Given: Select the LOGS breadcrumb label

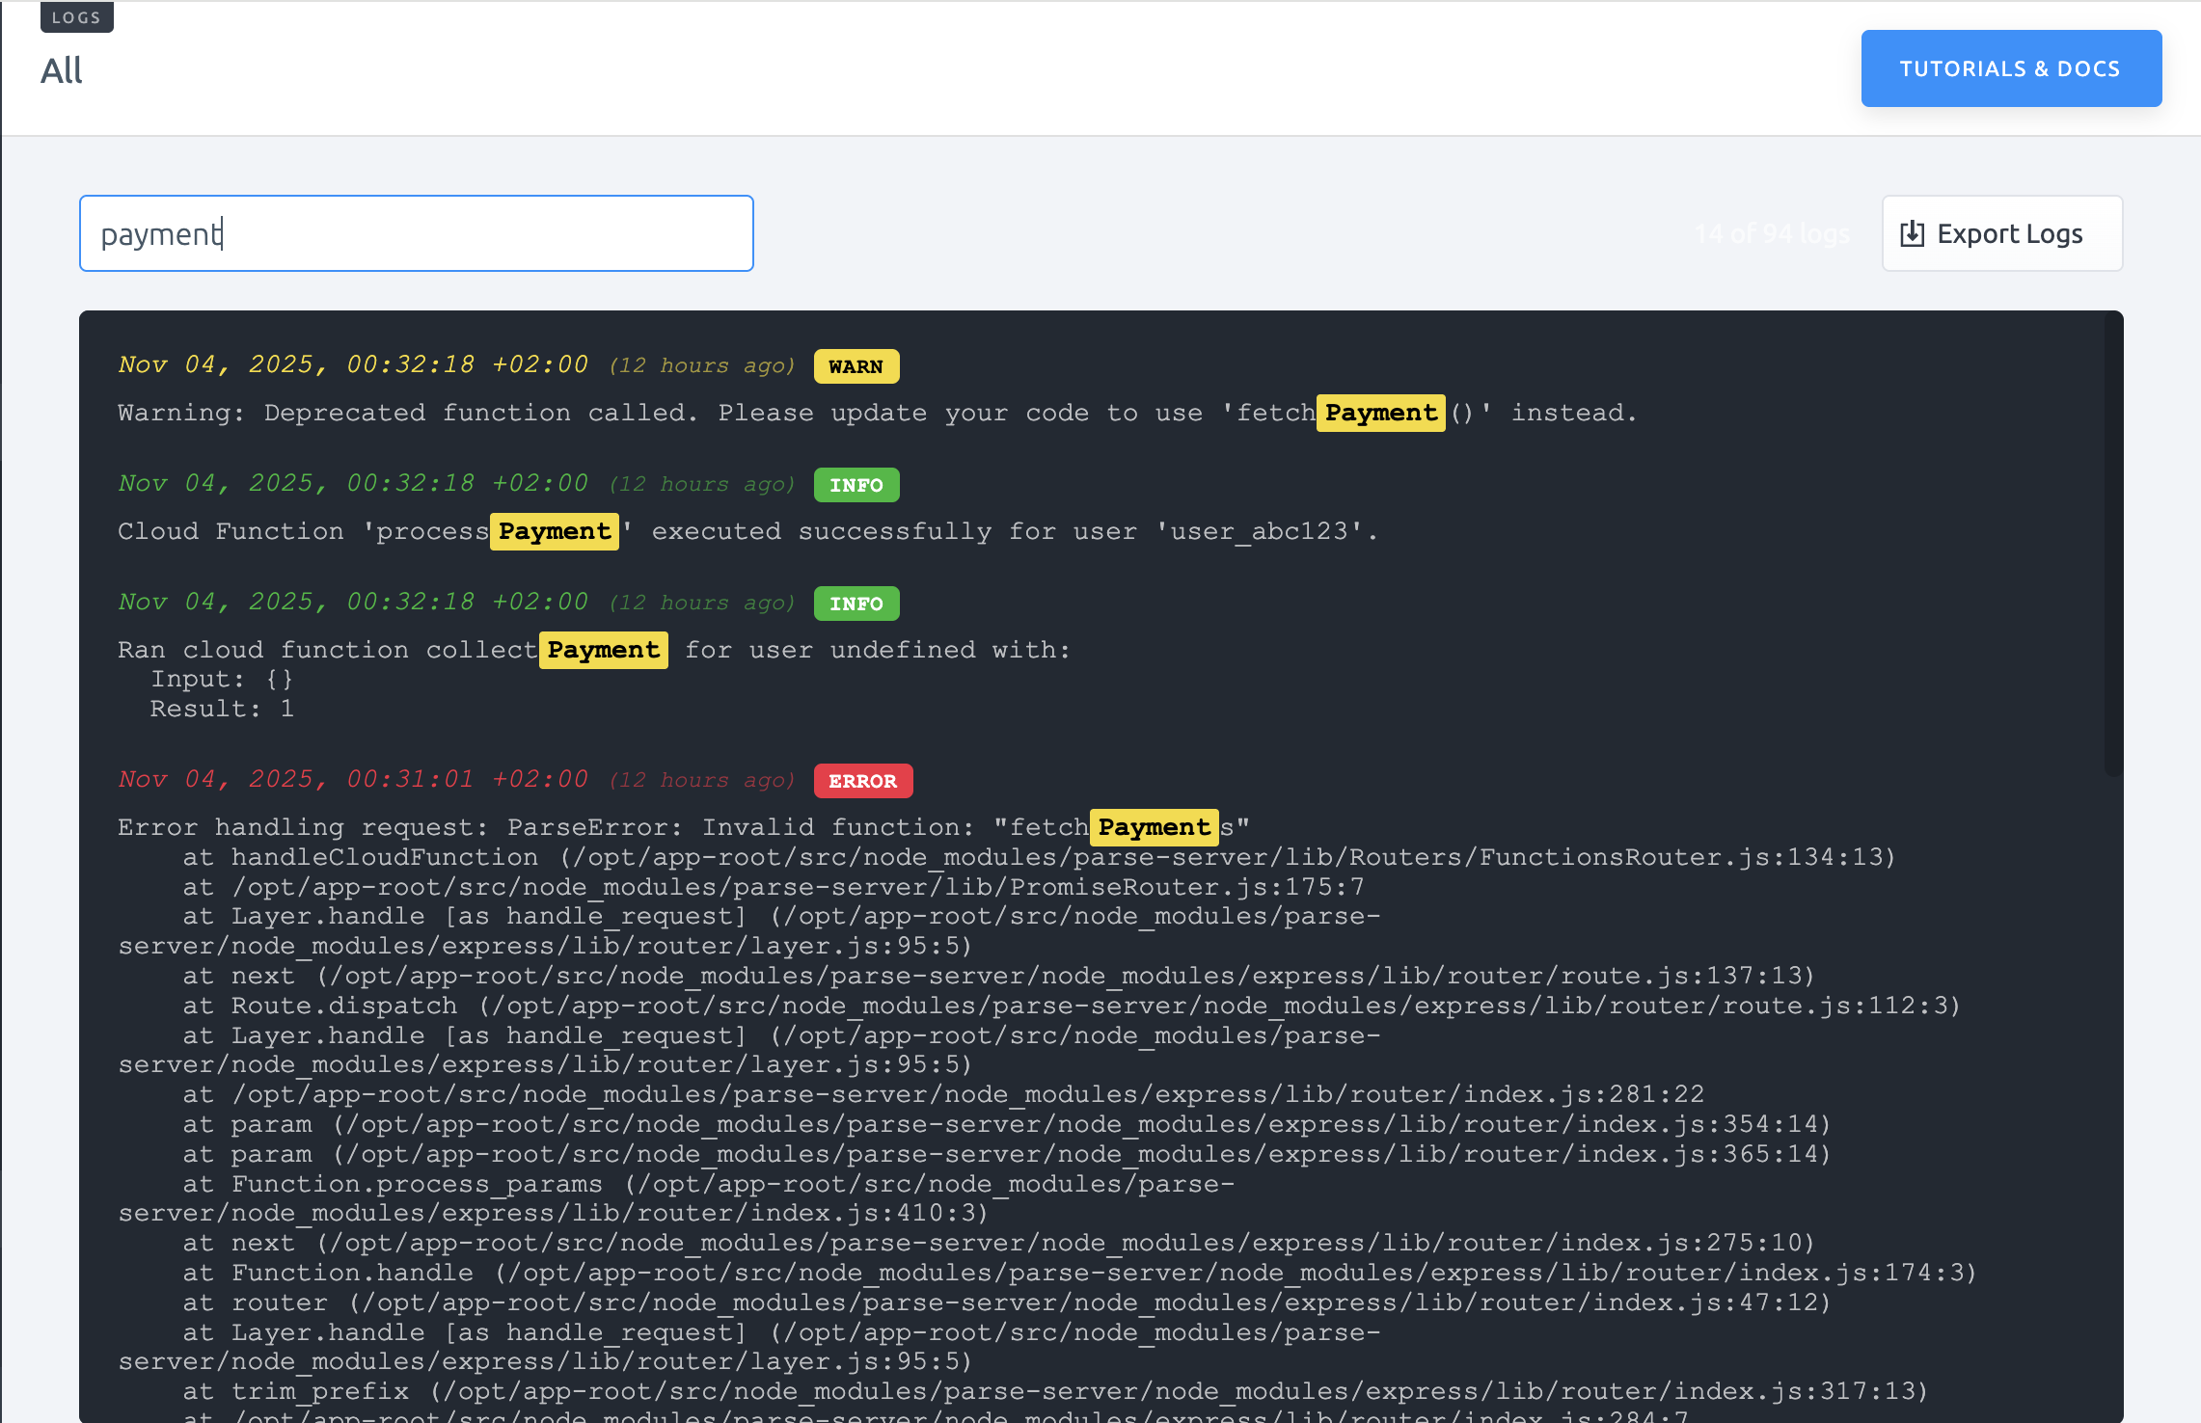Looking at the screenshot, I should pyautogui.click(x=76, y=16).
